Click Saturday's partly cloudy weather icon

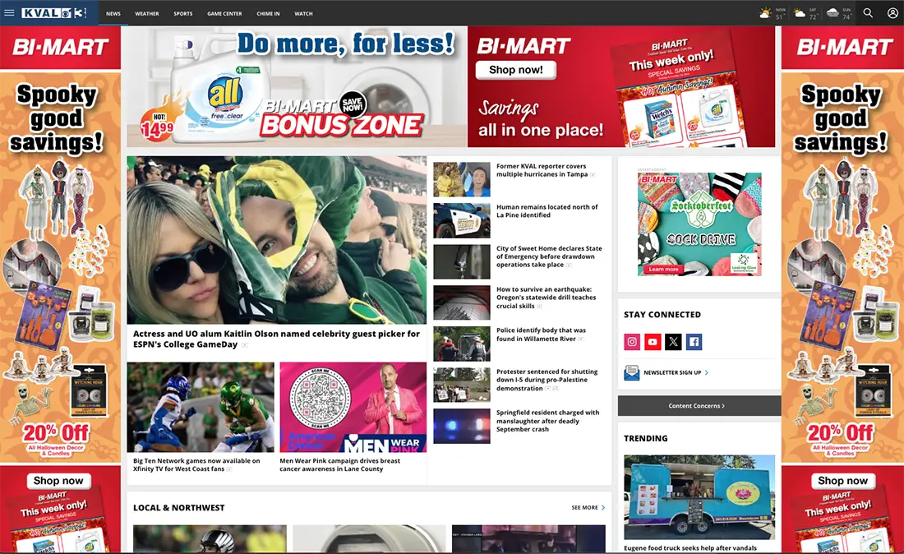(799, 12)
